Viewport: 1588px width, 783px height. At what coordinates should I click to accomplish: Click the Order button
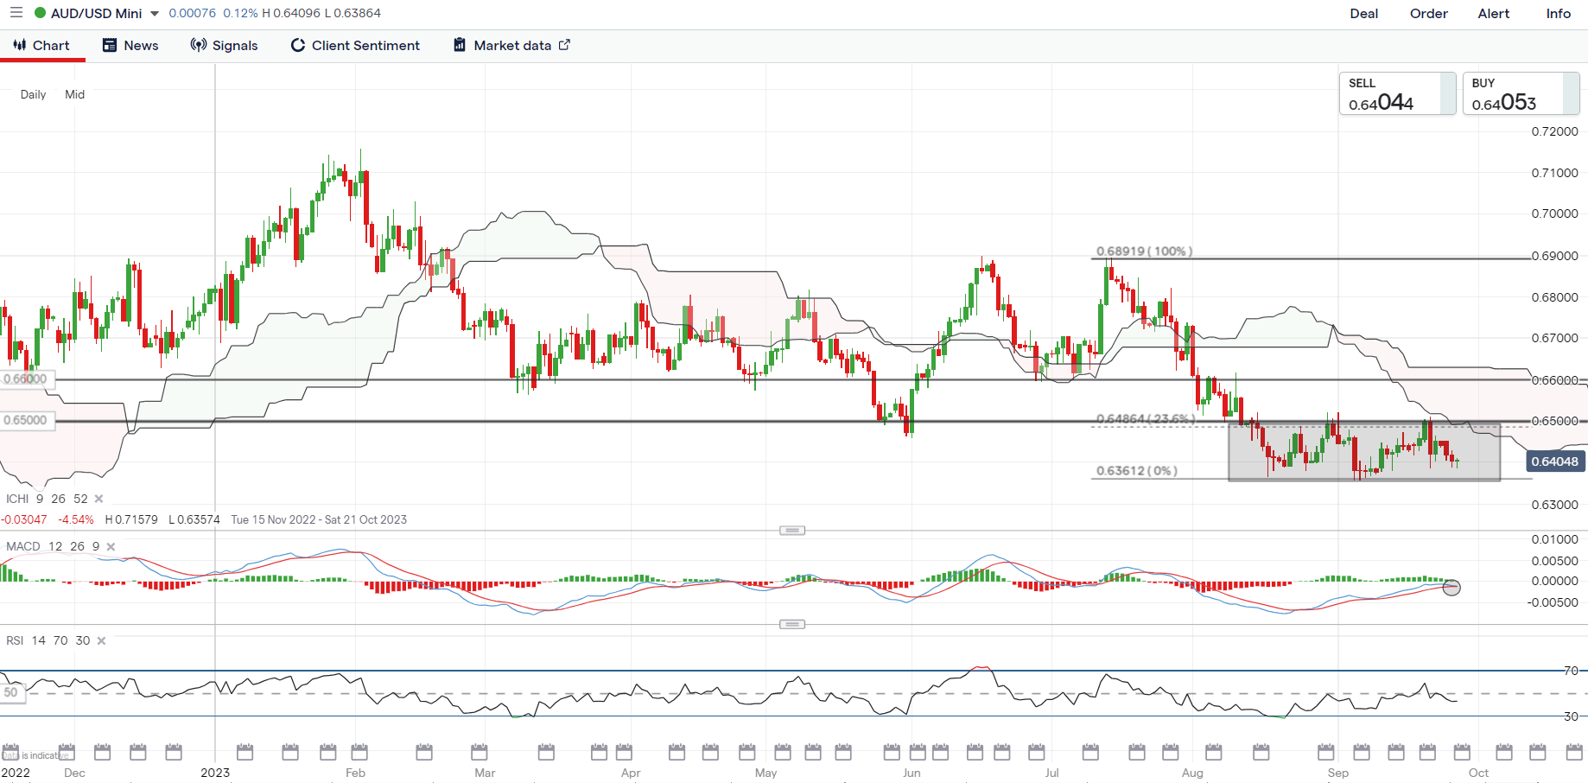tap(1429, 14)
